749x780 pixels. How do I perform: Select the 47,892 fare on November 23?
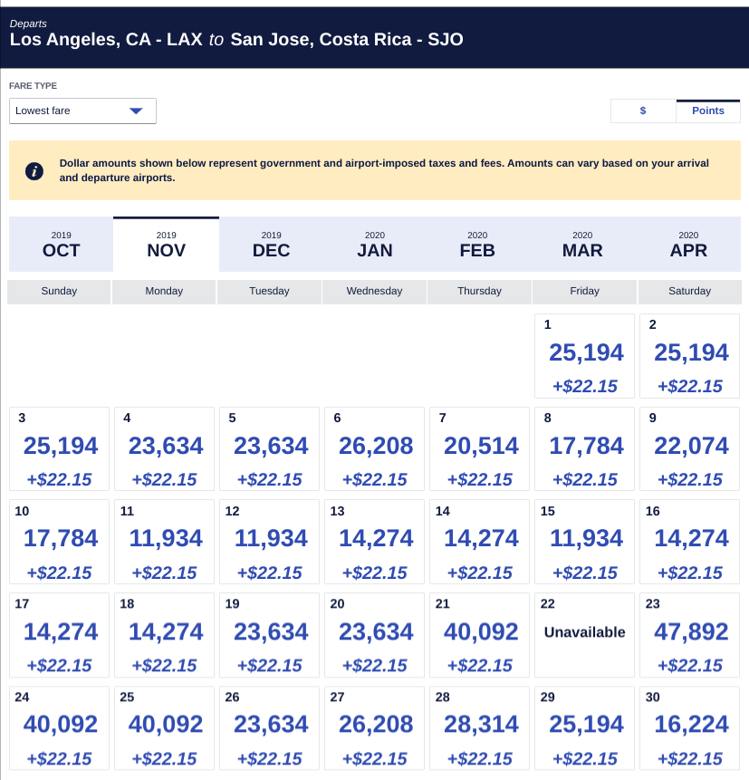[689, 634]
